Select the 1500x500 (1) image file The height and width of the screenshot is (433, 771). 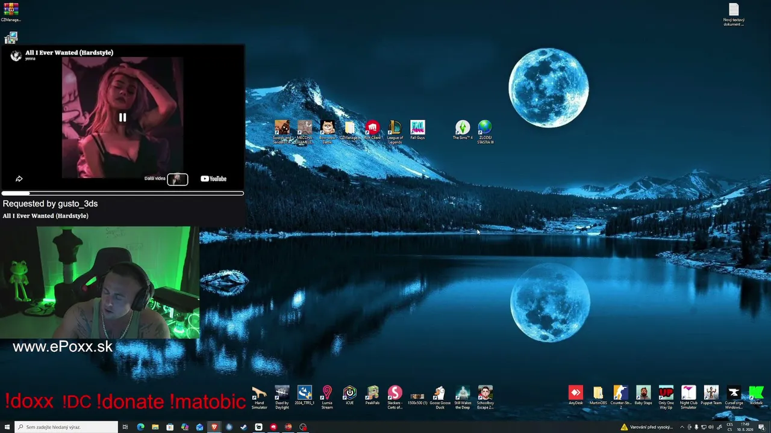[x=417, y=398]
